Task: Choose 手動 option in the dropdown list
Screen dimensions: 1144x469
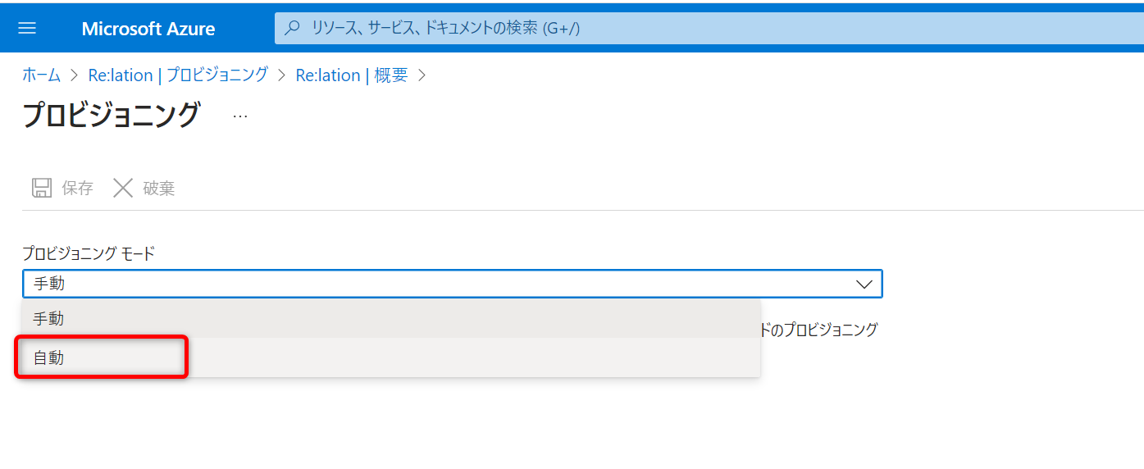Action: 49,318
